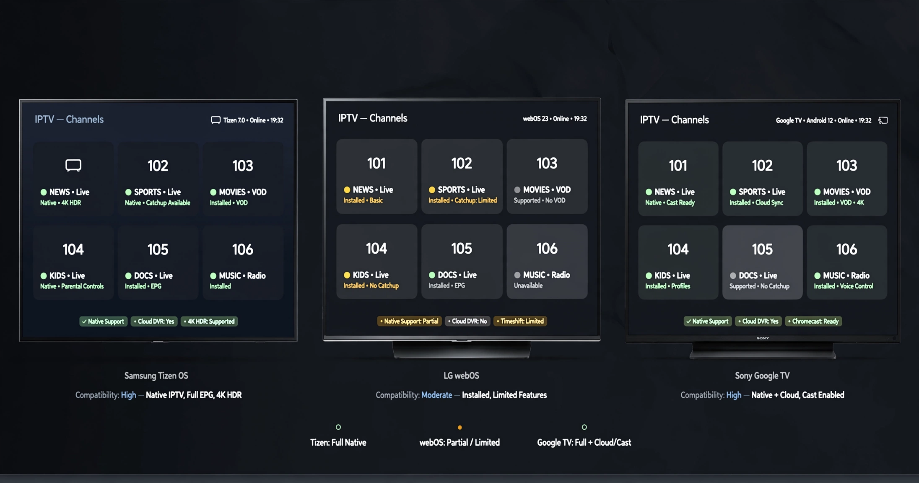
Task: Click the Cloud DVR: No badge
Action: 467,321
